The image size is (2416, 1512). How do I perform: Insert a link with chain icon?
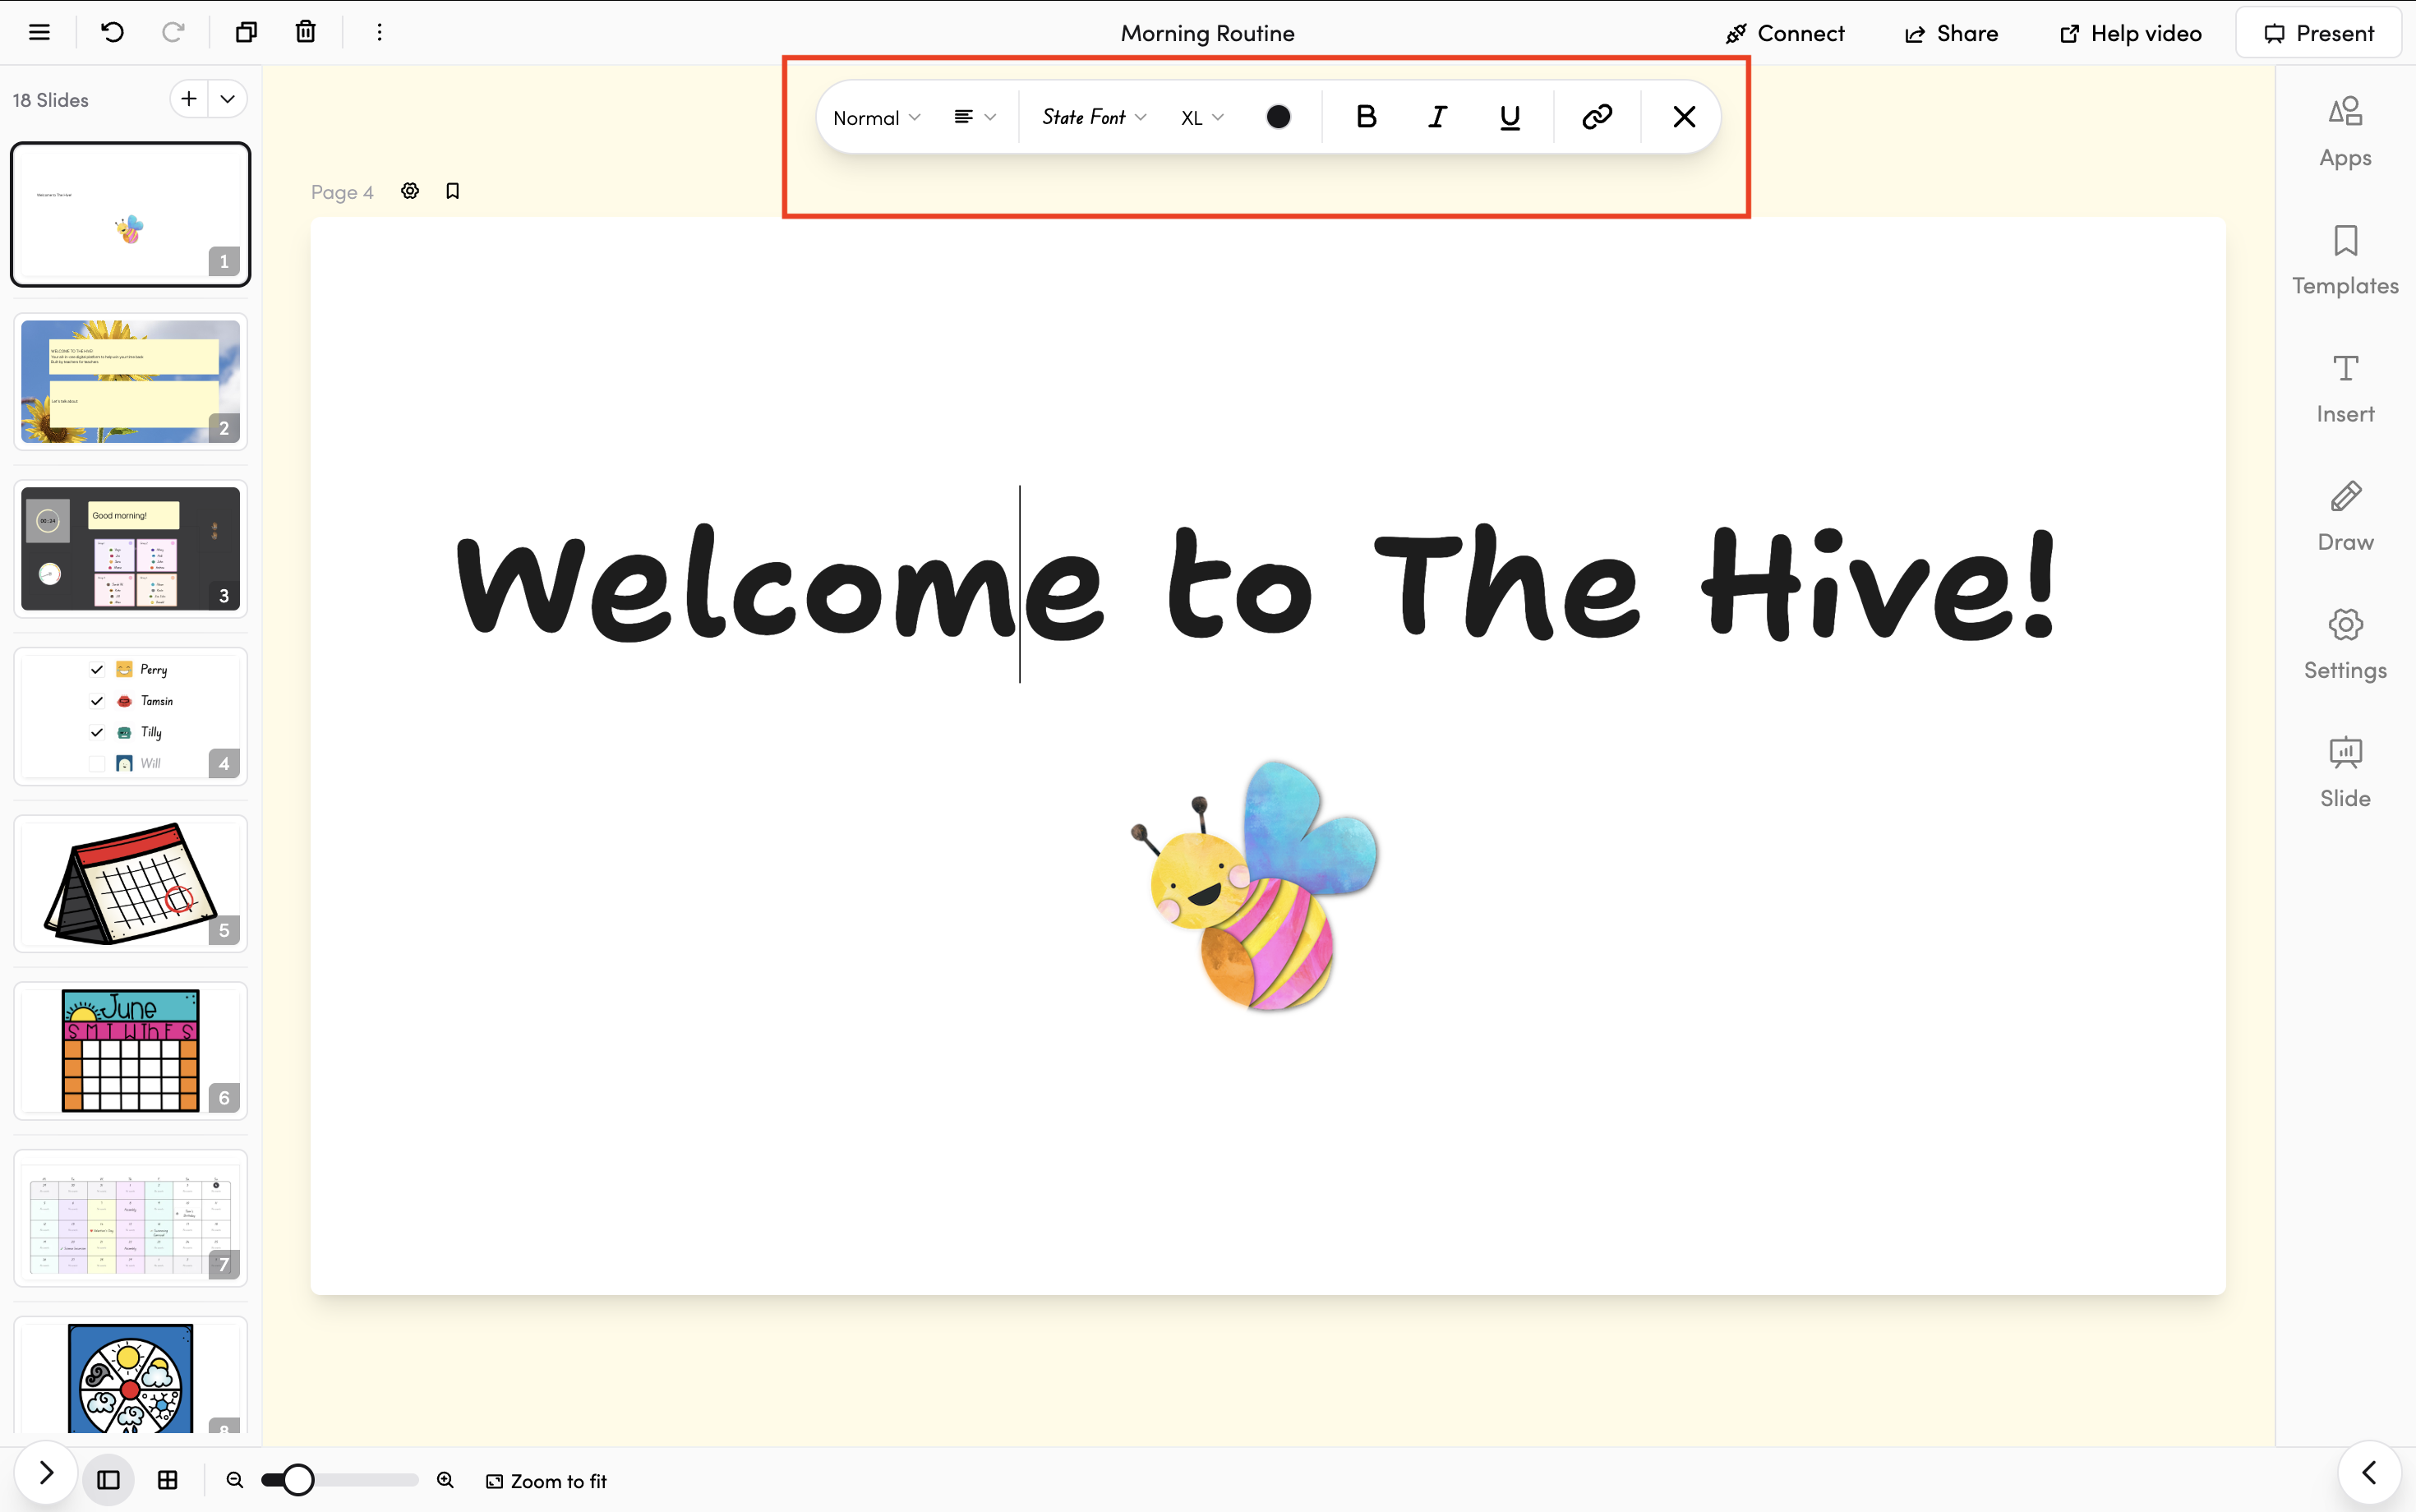1596,117
